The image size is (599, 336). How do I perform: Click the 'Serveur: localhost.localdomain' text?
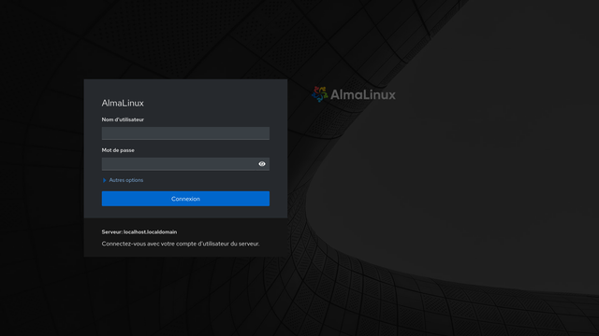point(139,231)
